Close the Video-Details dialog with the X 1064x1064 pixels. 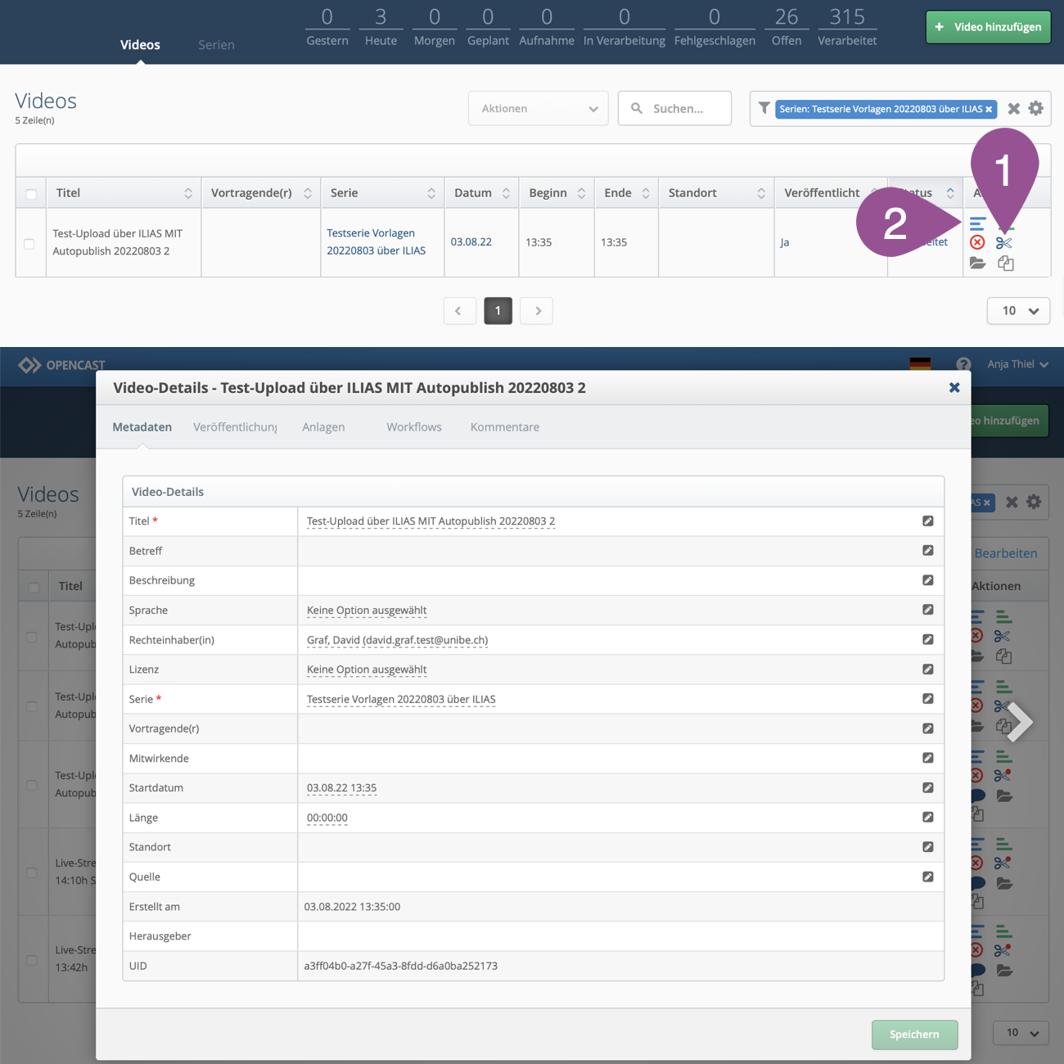pyautogui.click(x=954, y=388)
